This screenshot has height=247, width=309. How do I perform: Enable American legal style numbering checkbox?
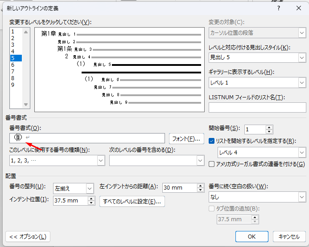point(212,164)
